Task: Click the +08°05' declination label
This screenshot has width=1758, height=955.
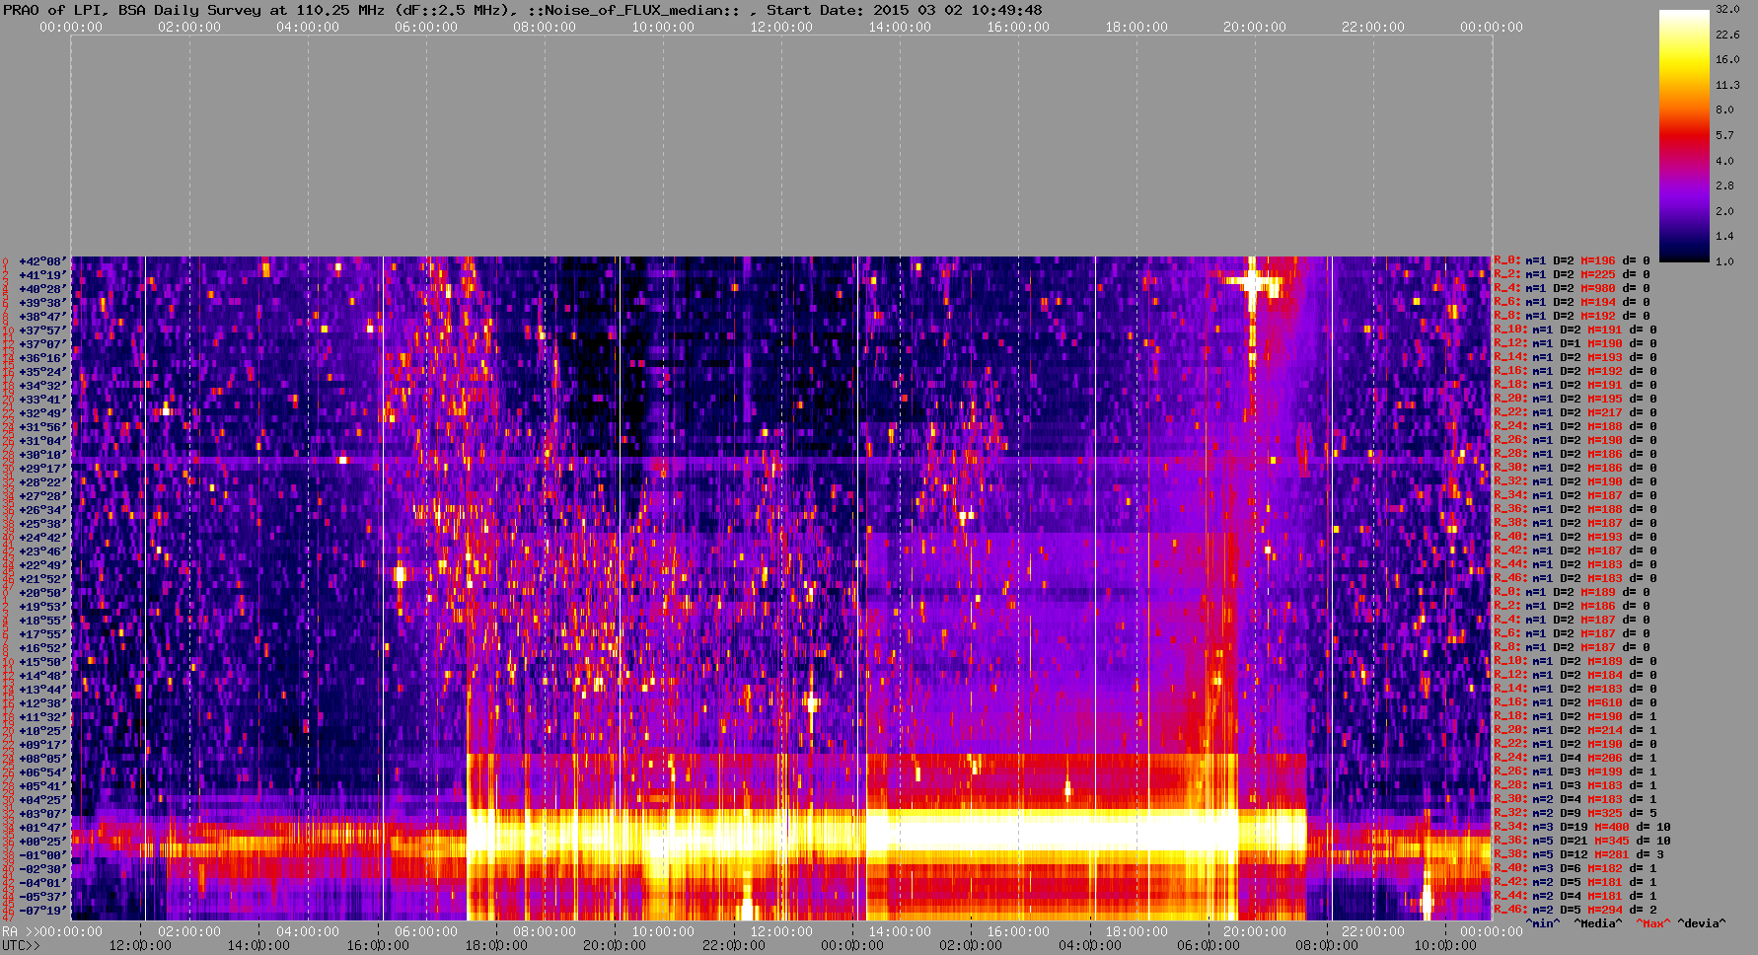Action: 41,759
